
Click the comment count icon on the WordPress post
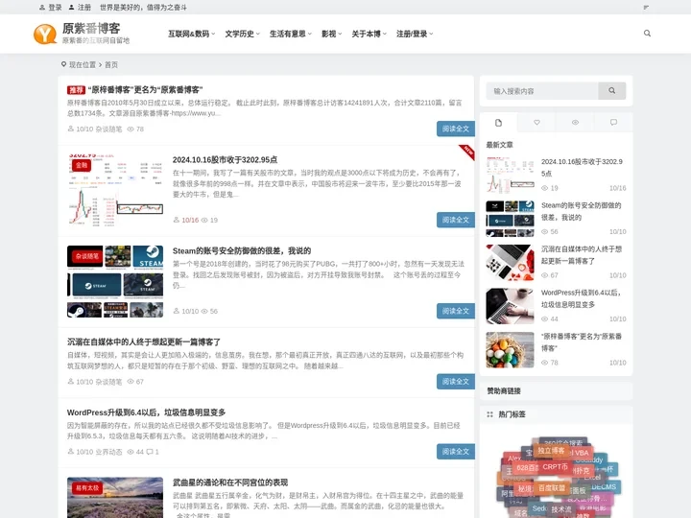coord(150,452)
